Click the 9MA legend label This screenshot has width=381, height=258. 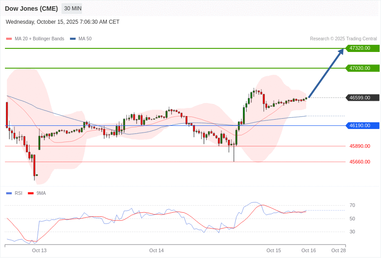[41, 193]
